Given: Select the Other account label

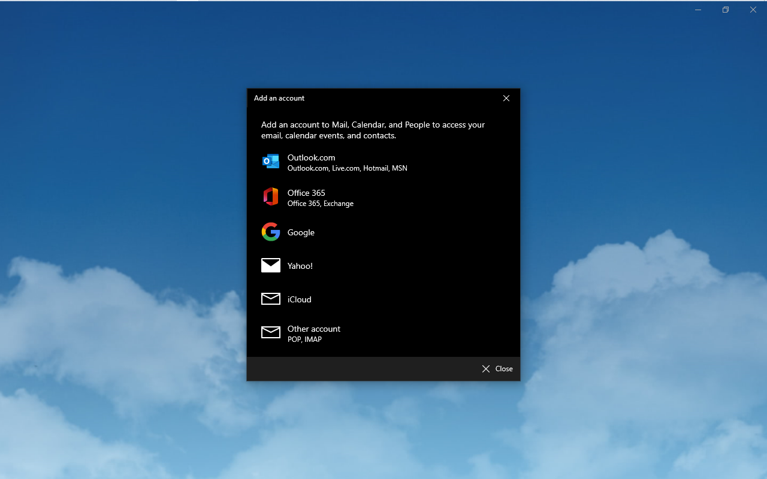Looking at the screenshot, I should [x=314, y=329].
